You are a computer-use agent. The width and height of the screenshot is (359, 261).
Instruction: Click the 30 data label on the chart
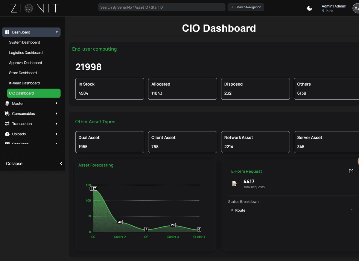point(120,222)
